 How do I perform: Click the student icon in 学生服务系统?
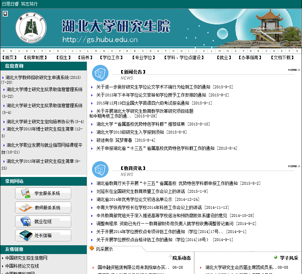[x=26, y=193]
